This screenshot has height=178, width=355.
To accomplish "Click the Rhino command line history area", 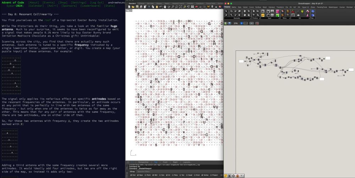I will 175,166.
